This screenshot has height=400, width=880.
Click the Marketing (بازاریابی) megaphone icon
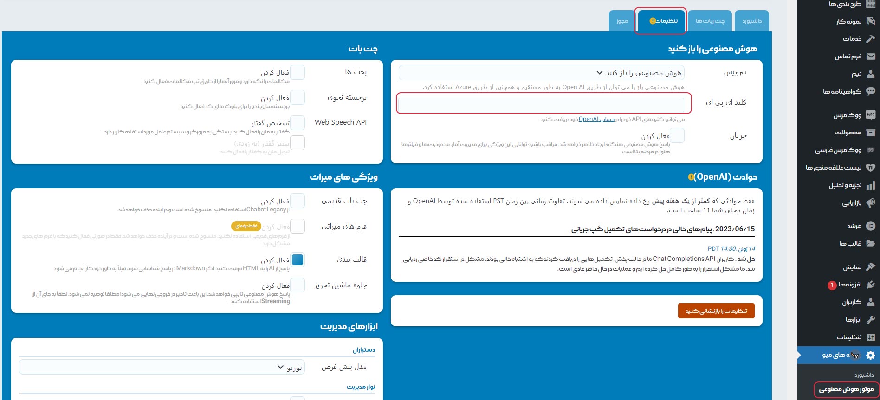click(871, 203)
